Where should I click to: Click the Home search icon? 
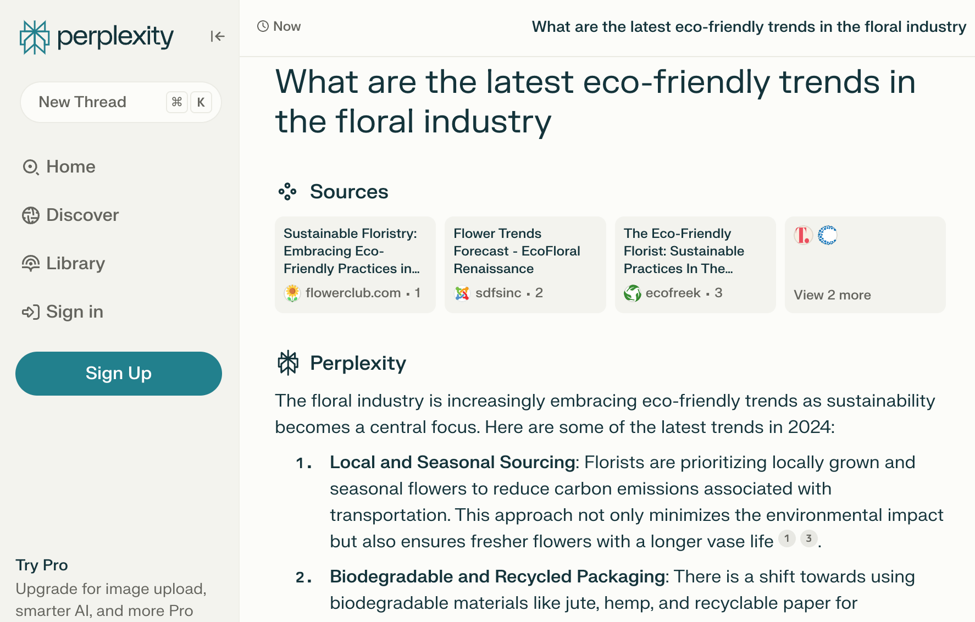pyautogui.click(x=31, y=167)
